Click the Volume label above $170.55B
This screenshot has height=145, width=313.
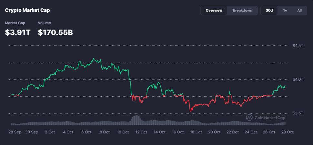(x=44, y=23)
